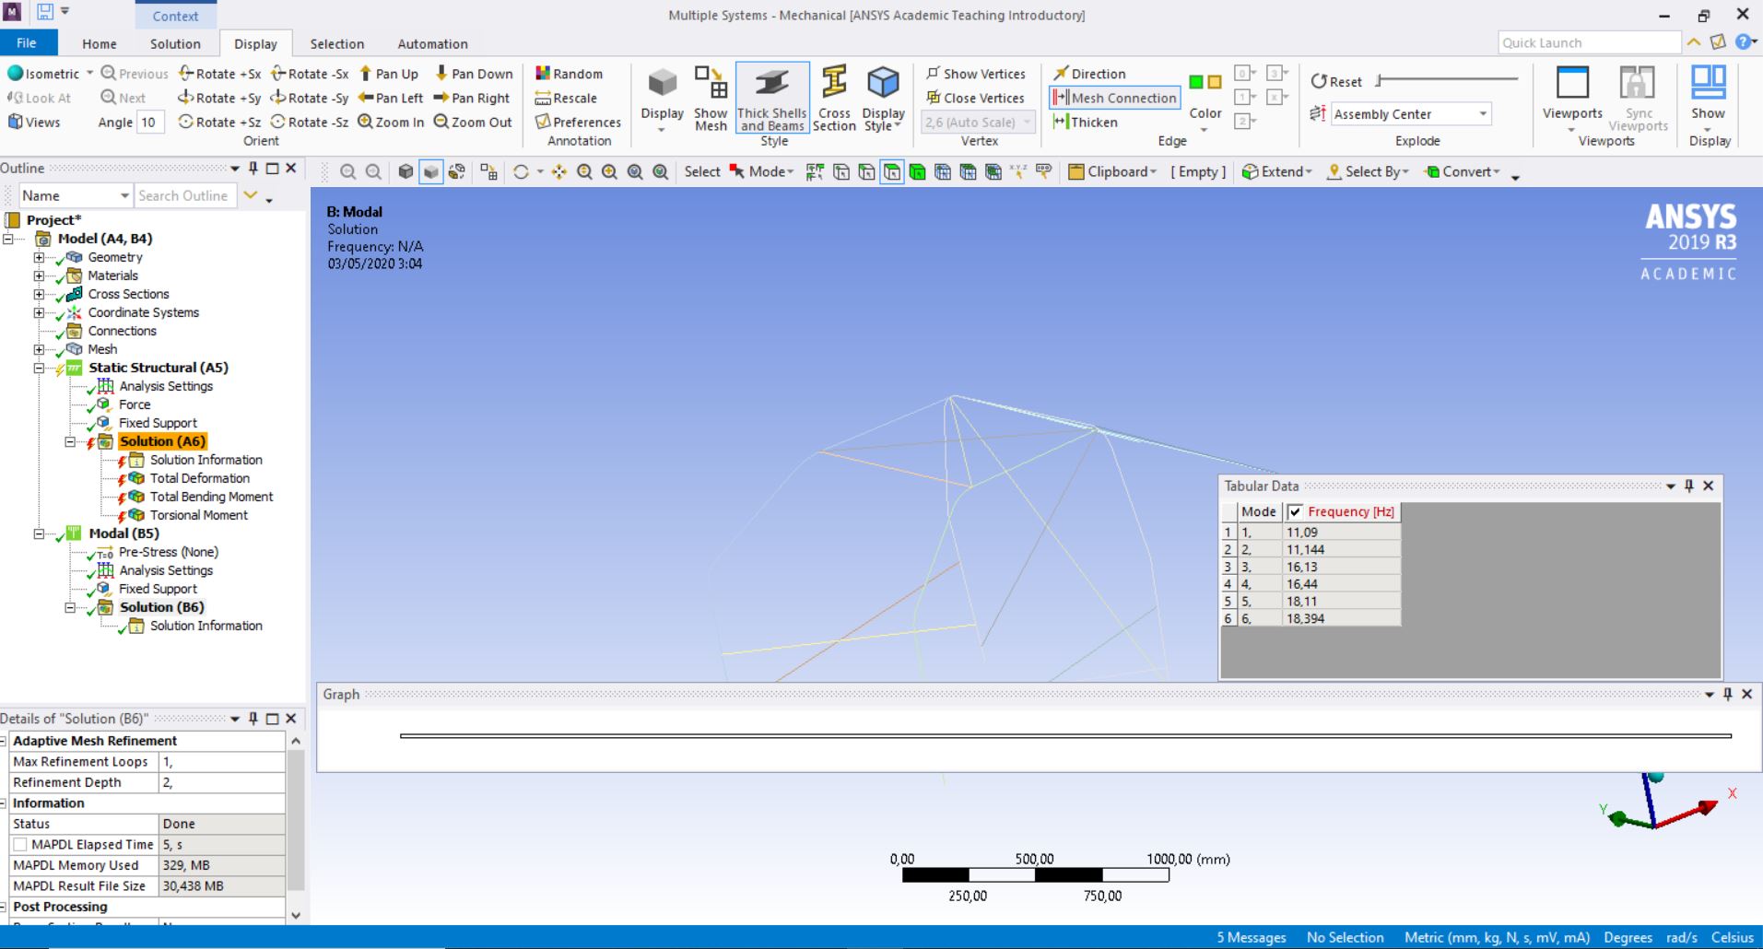
Task: Activate the pan tool (four-arrow icon)
Action: tap(559, 171)
